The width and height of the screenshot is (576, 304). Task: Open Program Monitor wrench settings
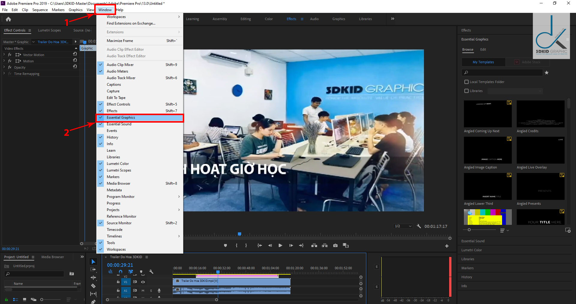point(419,226)
